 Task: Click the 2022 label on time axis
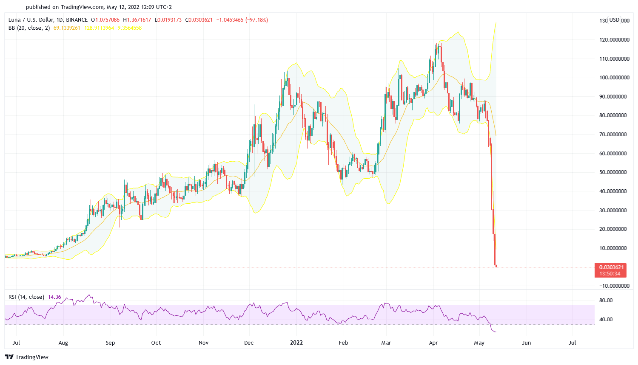point(296,343)
